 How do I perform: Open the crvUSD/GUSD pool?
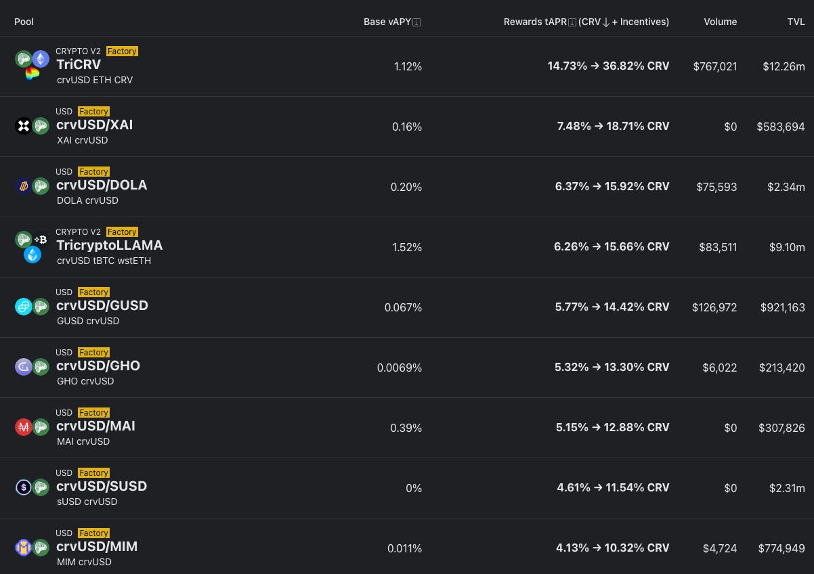tap(102, 306)
